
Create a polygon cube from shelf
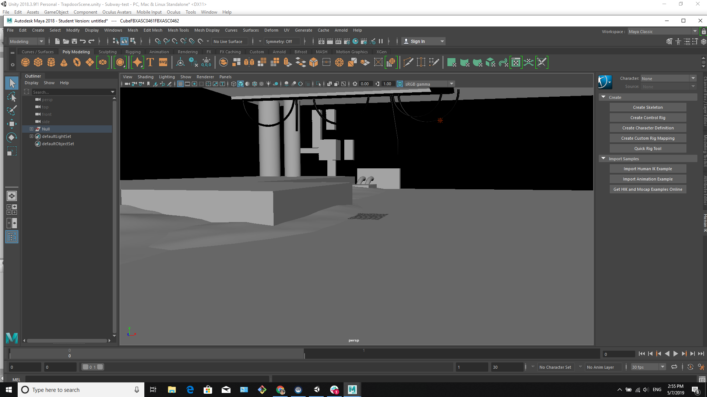tap(38, 62)
